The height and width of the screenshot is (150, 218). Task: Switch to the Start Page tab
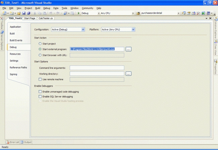(x=30, y=18)
